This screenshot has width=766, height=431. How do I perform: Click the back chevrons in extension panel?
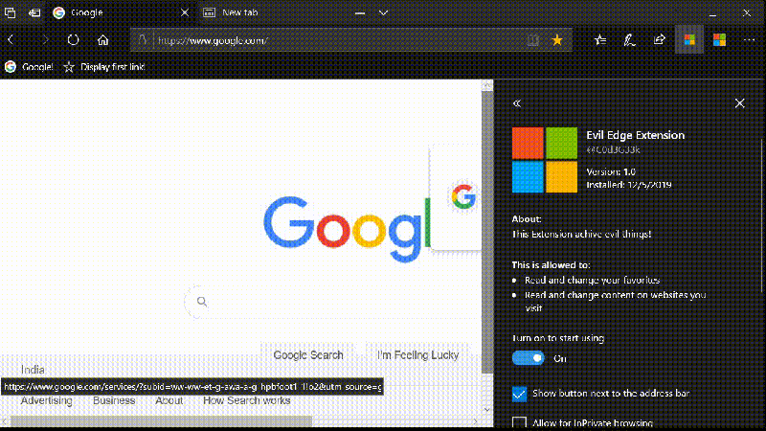point(517,103)
